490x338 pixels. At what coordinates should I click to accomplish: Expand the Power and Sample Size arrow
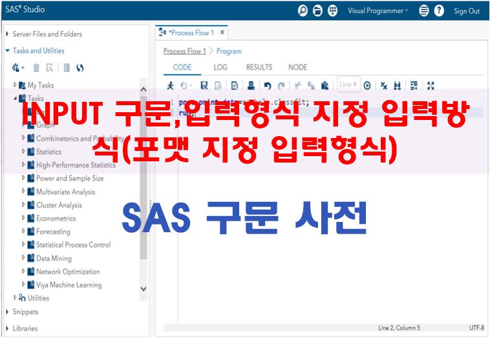pos(23,178)
